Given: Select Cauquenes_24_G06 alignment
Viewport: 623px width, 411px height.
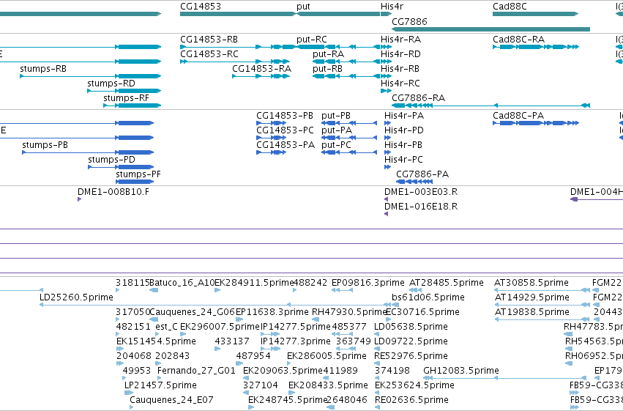Looking at the screenshot, I should 154,319.
